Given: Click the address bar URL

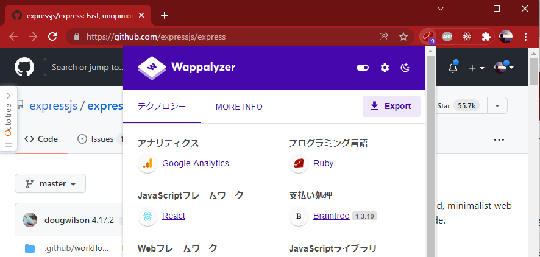Looking at the screenshot, I should click(156, 37).
